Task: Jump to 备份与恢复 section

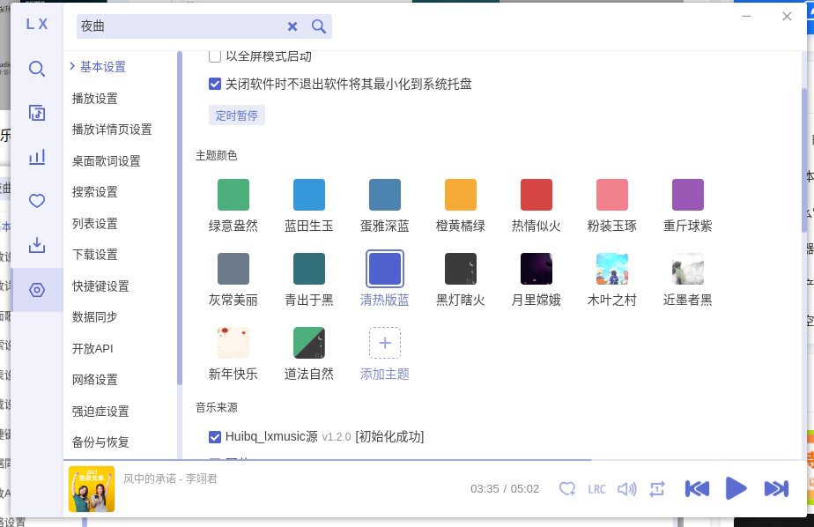Action: pos(100,442)
